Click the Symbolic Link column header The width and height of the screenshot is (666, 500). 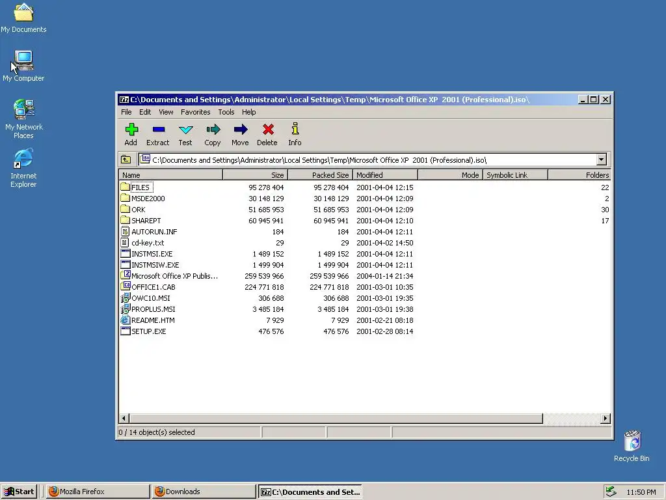(x=515, y=174)
